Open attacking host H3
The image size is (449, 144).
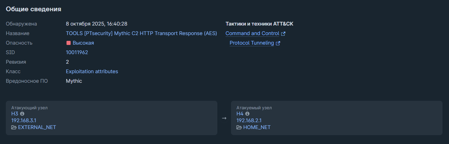[15, 114]
